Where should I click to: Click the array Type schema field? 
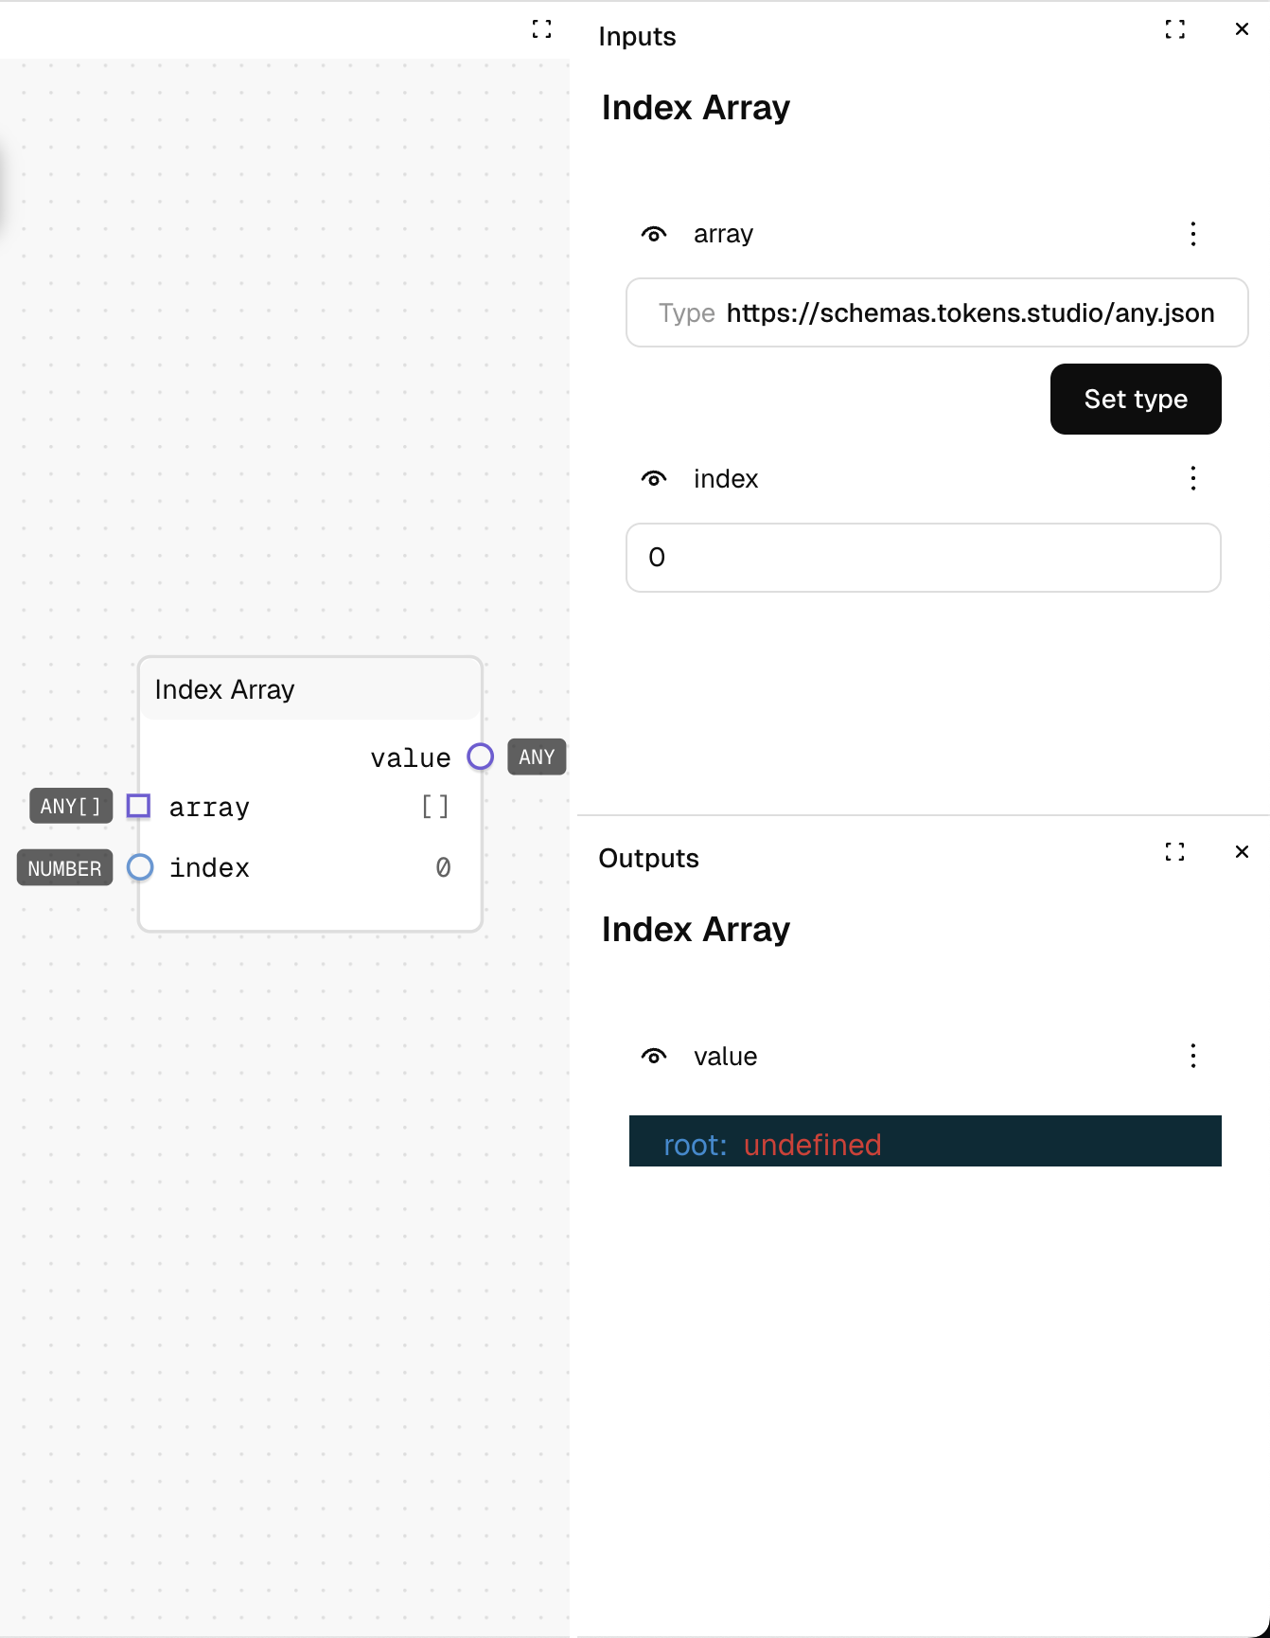point(937,312)
